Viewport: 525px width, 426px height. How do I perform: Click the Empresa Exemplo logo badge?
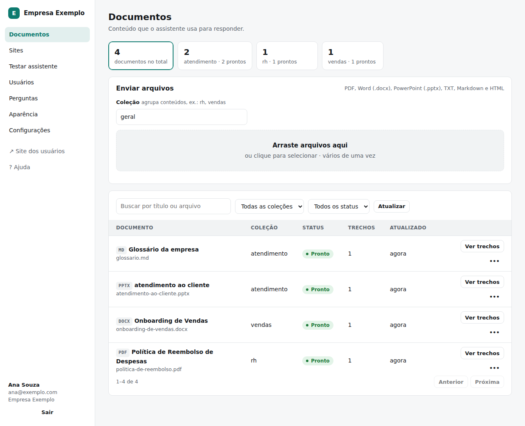click(14, 13)
